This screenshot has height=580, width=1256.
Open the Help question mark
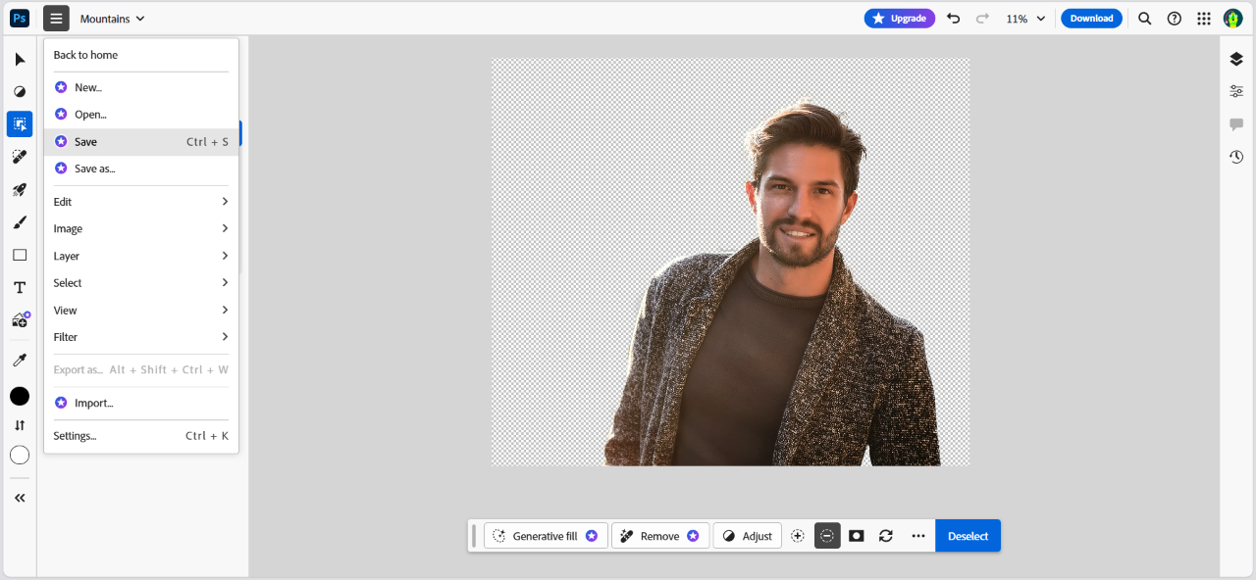(1175, 19)
